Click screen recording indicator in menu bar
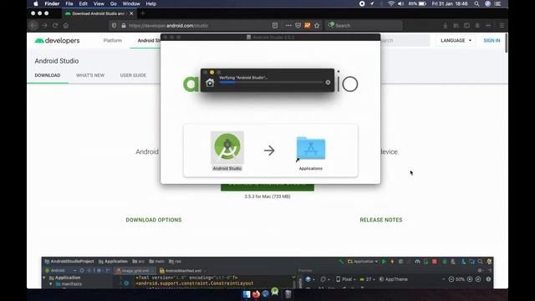The image size is (535, 301). [x=362, y=3]
